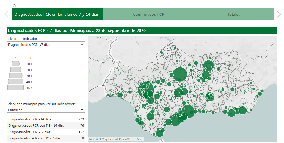
Task: Select the 200 legend bubble symbol
Action: click(x=15, y=70)
